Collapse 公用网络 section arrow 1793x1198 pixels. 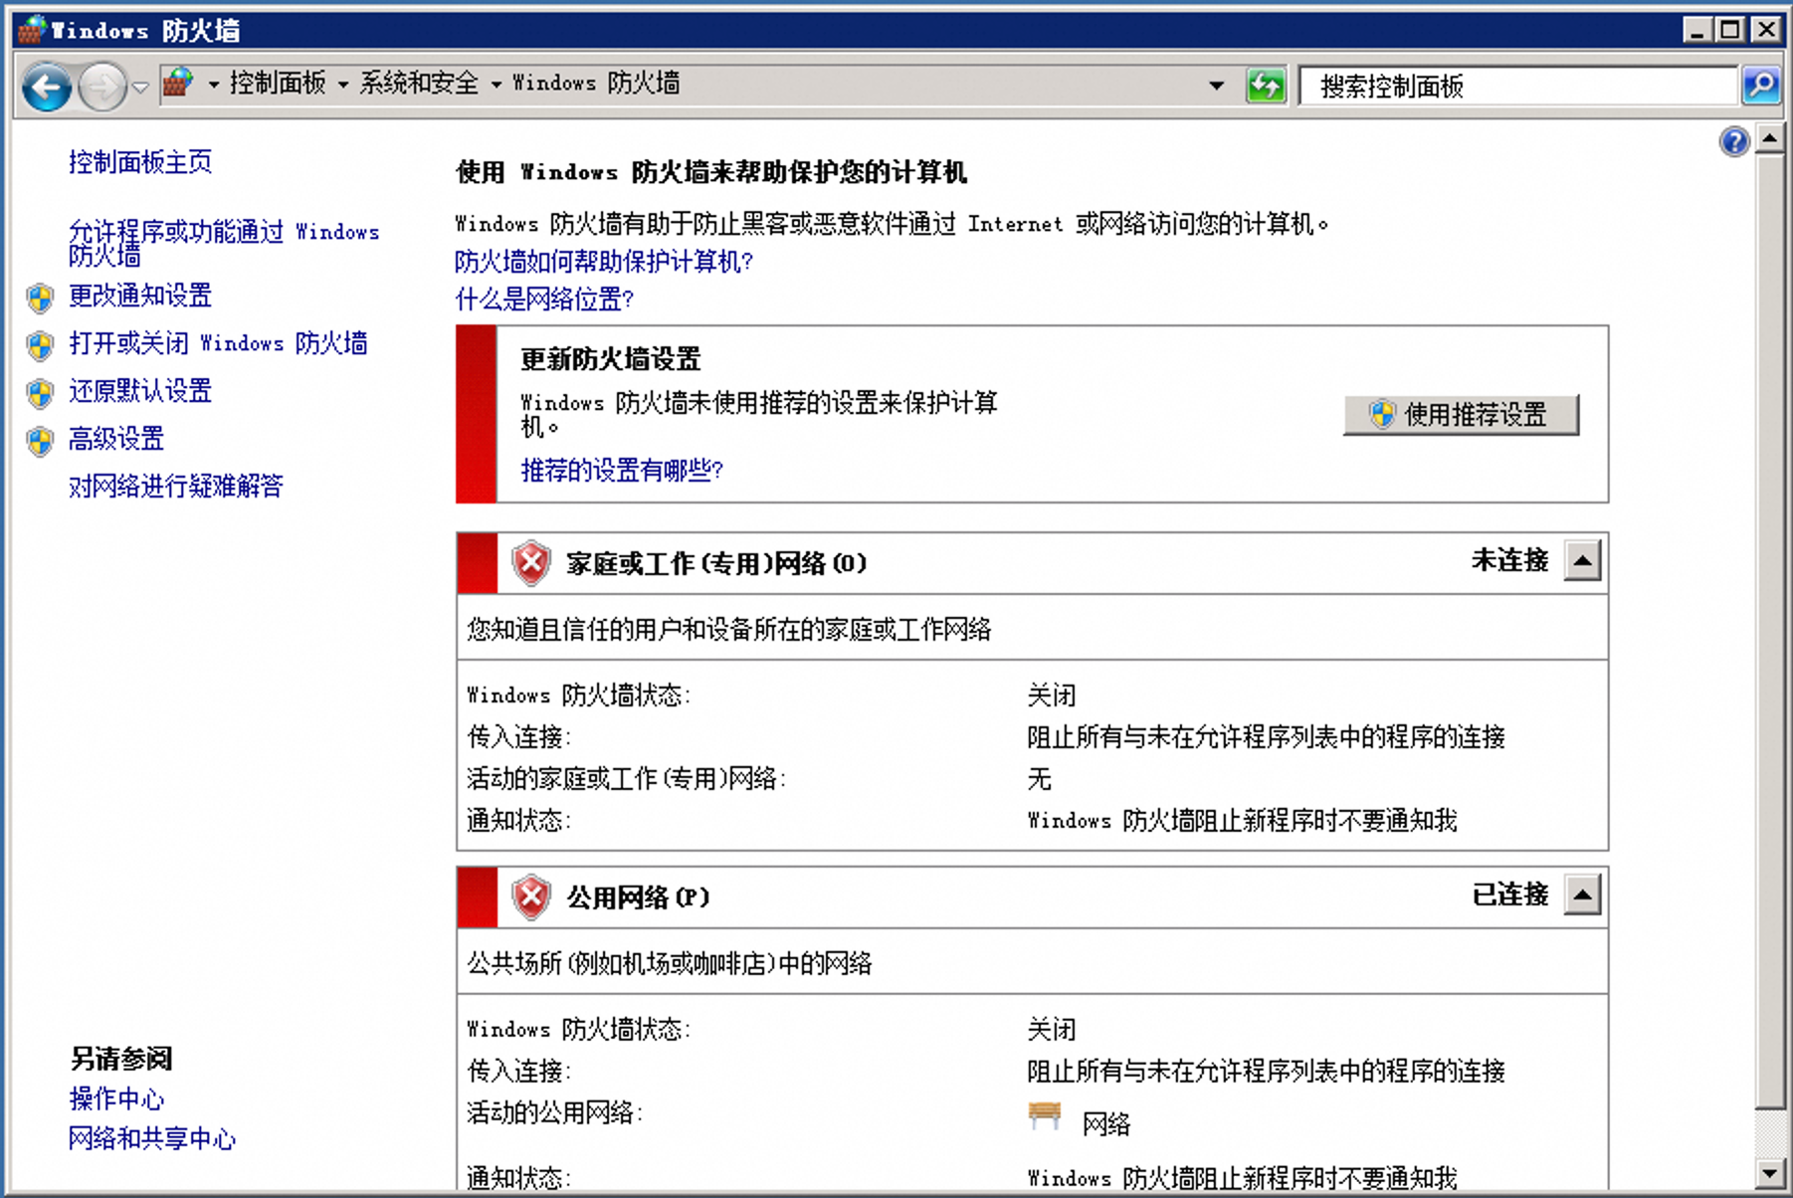pos(1582,896)
